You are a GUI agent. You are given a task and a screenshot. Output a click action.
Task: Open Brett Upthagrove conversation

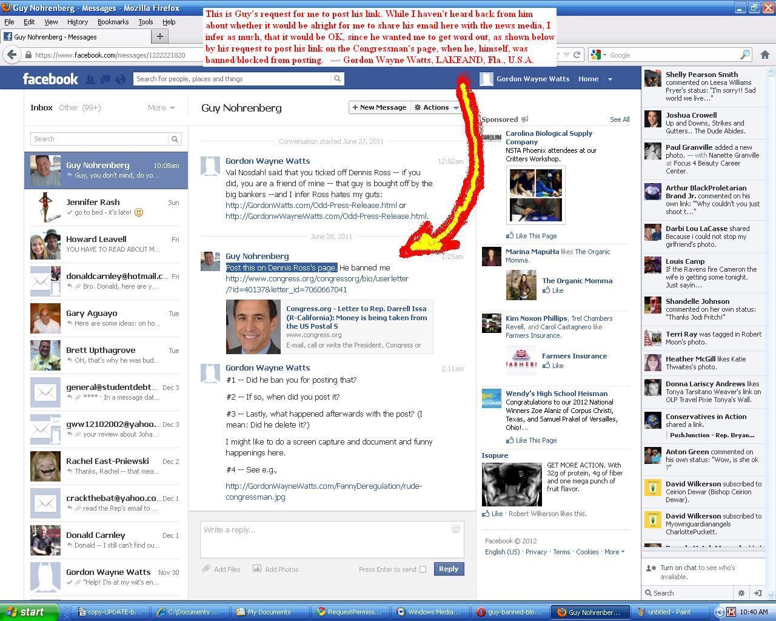(x=106, y=355)
